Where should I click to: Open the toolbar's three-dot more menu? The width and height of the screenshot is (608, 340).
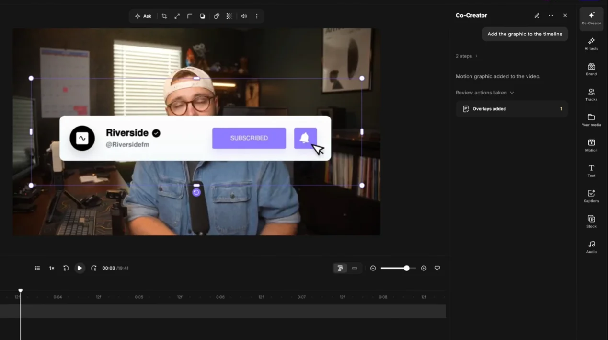pyautogui.click(x=257, y=16)
